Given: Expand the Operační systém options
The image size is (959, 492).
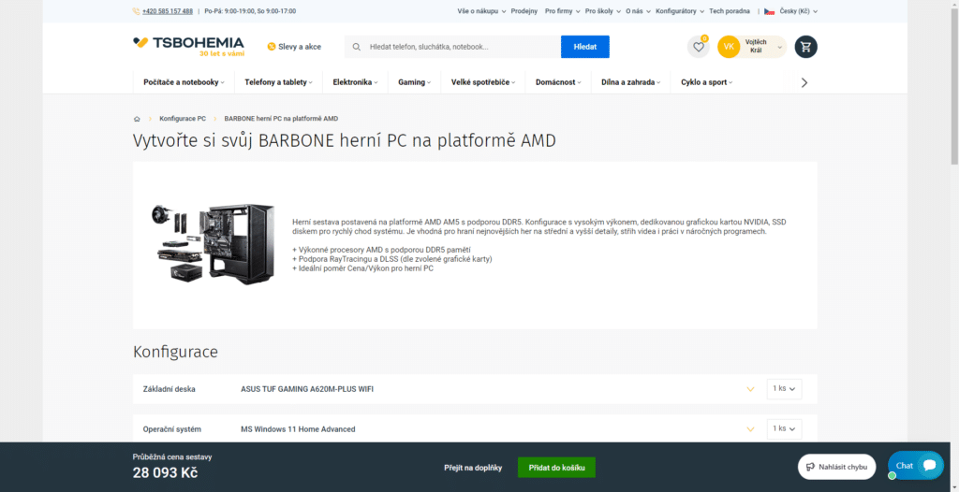Looking at the screenshot, I should pos(749,429).
